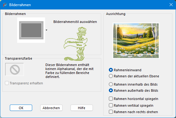Select Rahmen der aktuellen Ebene option
The image size is (176, 118).
[x=111, y=76]
